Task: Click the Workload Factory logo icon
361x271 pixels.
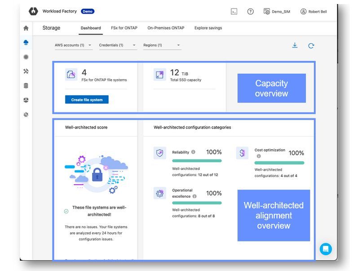Action: (x=33, y=11)
